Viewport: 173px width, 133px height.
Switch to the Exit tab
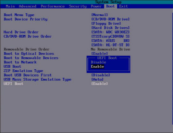123,6
